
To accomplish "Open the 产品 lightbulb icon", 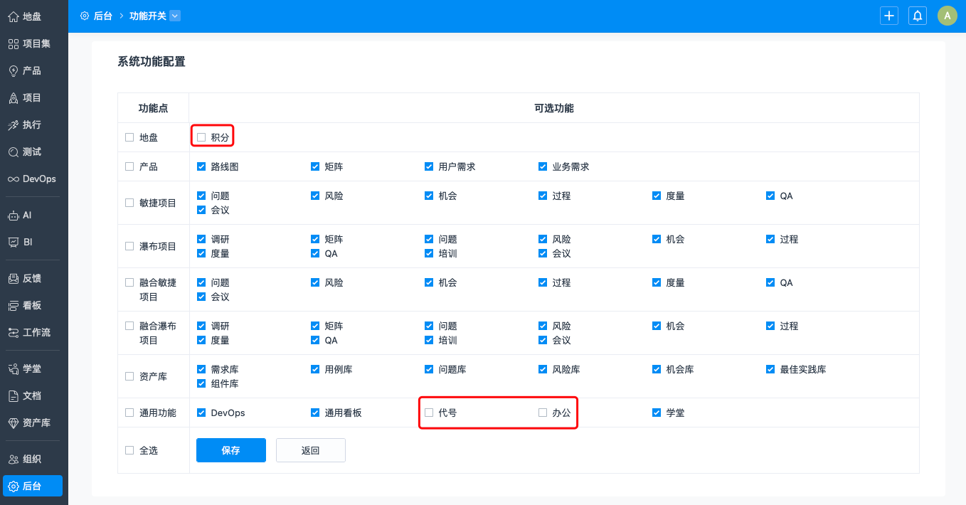I will pyautogui.click(x=14, y=70).
